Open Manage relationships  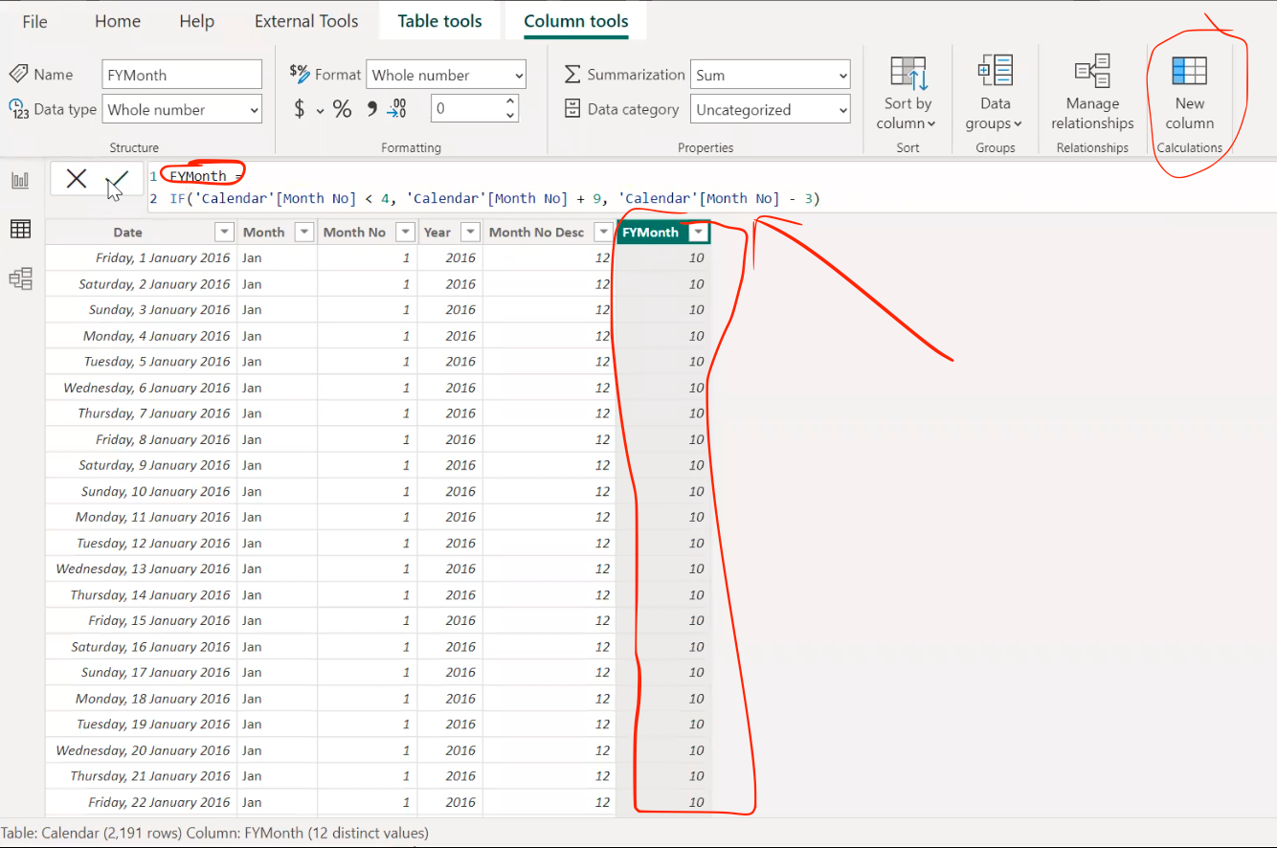pos(1092,93)
